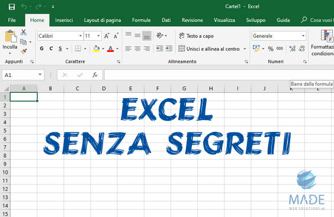Apply the yellow fill color bucket
The width and height of the screenshot is (334, 217).
point(97,48)
